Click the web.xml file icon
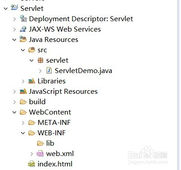 tap(40, 153)
